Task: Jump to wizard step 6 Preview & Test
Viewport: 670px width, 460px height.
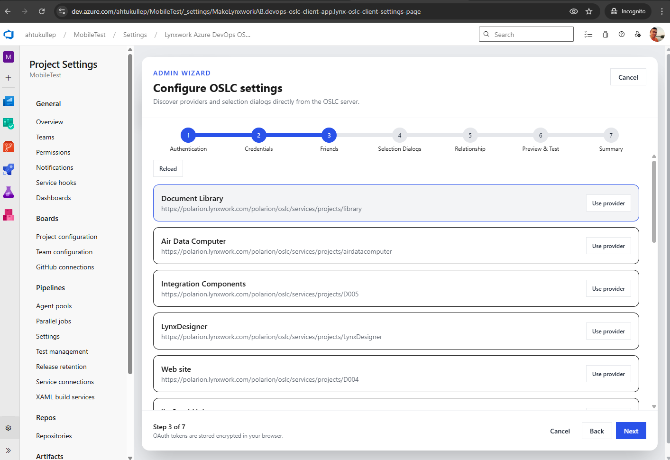Action: (x=541, y=136)
